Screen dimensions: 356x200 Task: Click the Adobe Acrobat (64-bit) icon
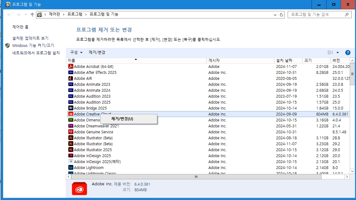coord(71,66)
